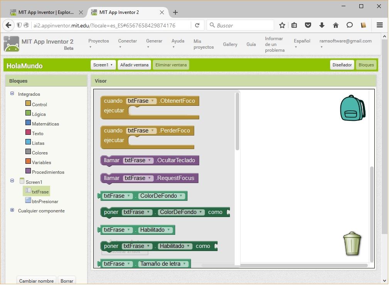Click Firefox home icon in toolbar
The image size is (389, 285).
point(335,25)
